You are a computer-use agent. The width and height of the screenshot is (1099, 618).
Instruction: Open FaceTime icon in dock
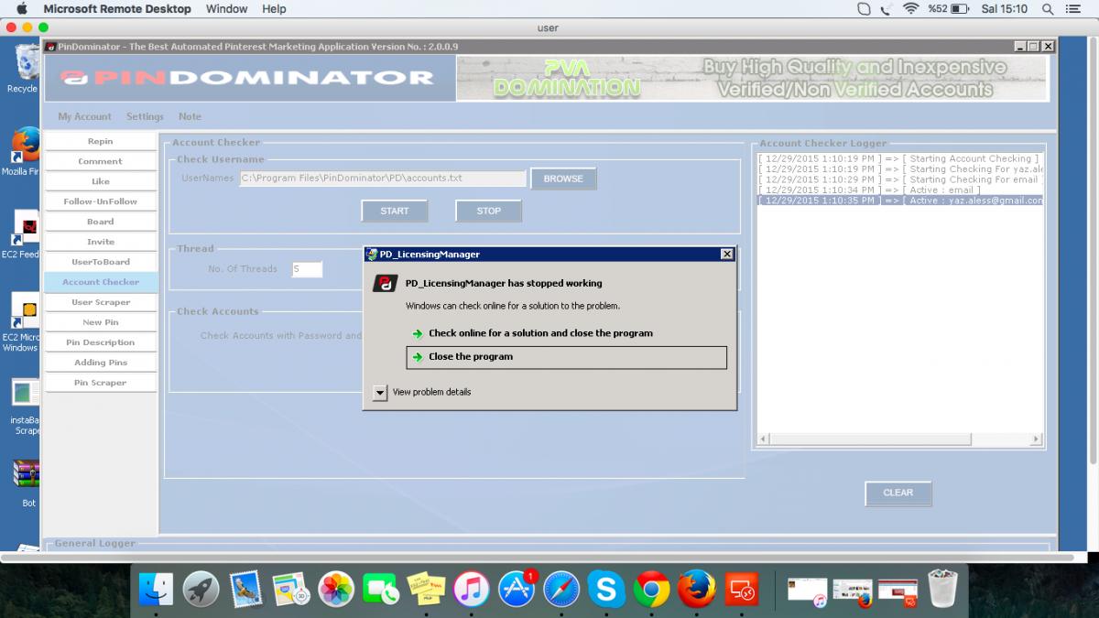(x=381, y=590)
